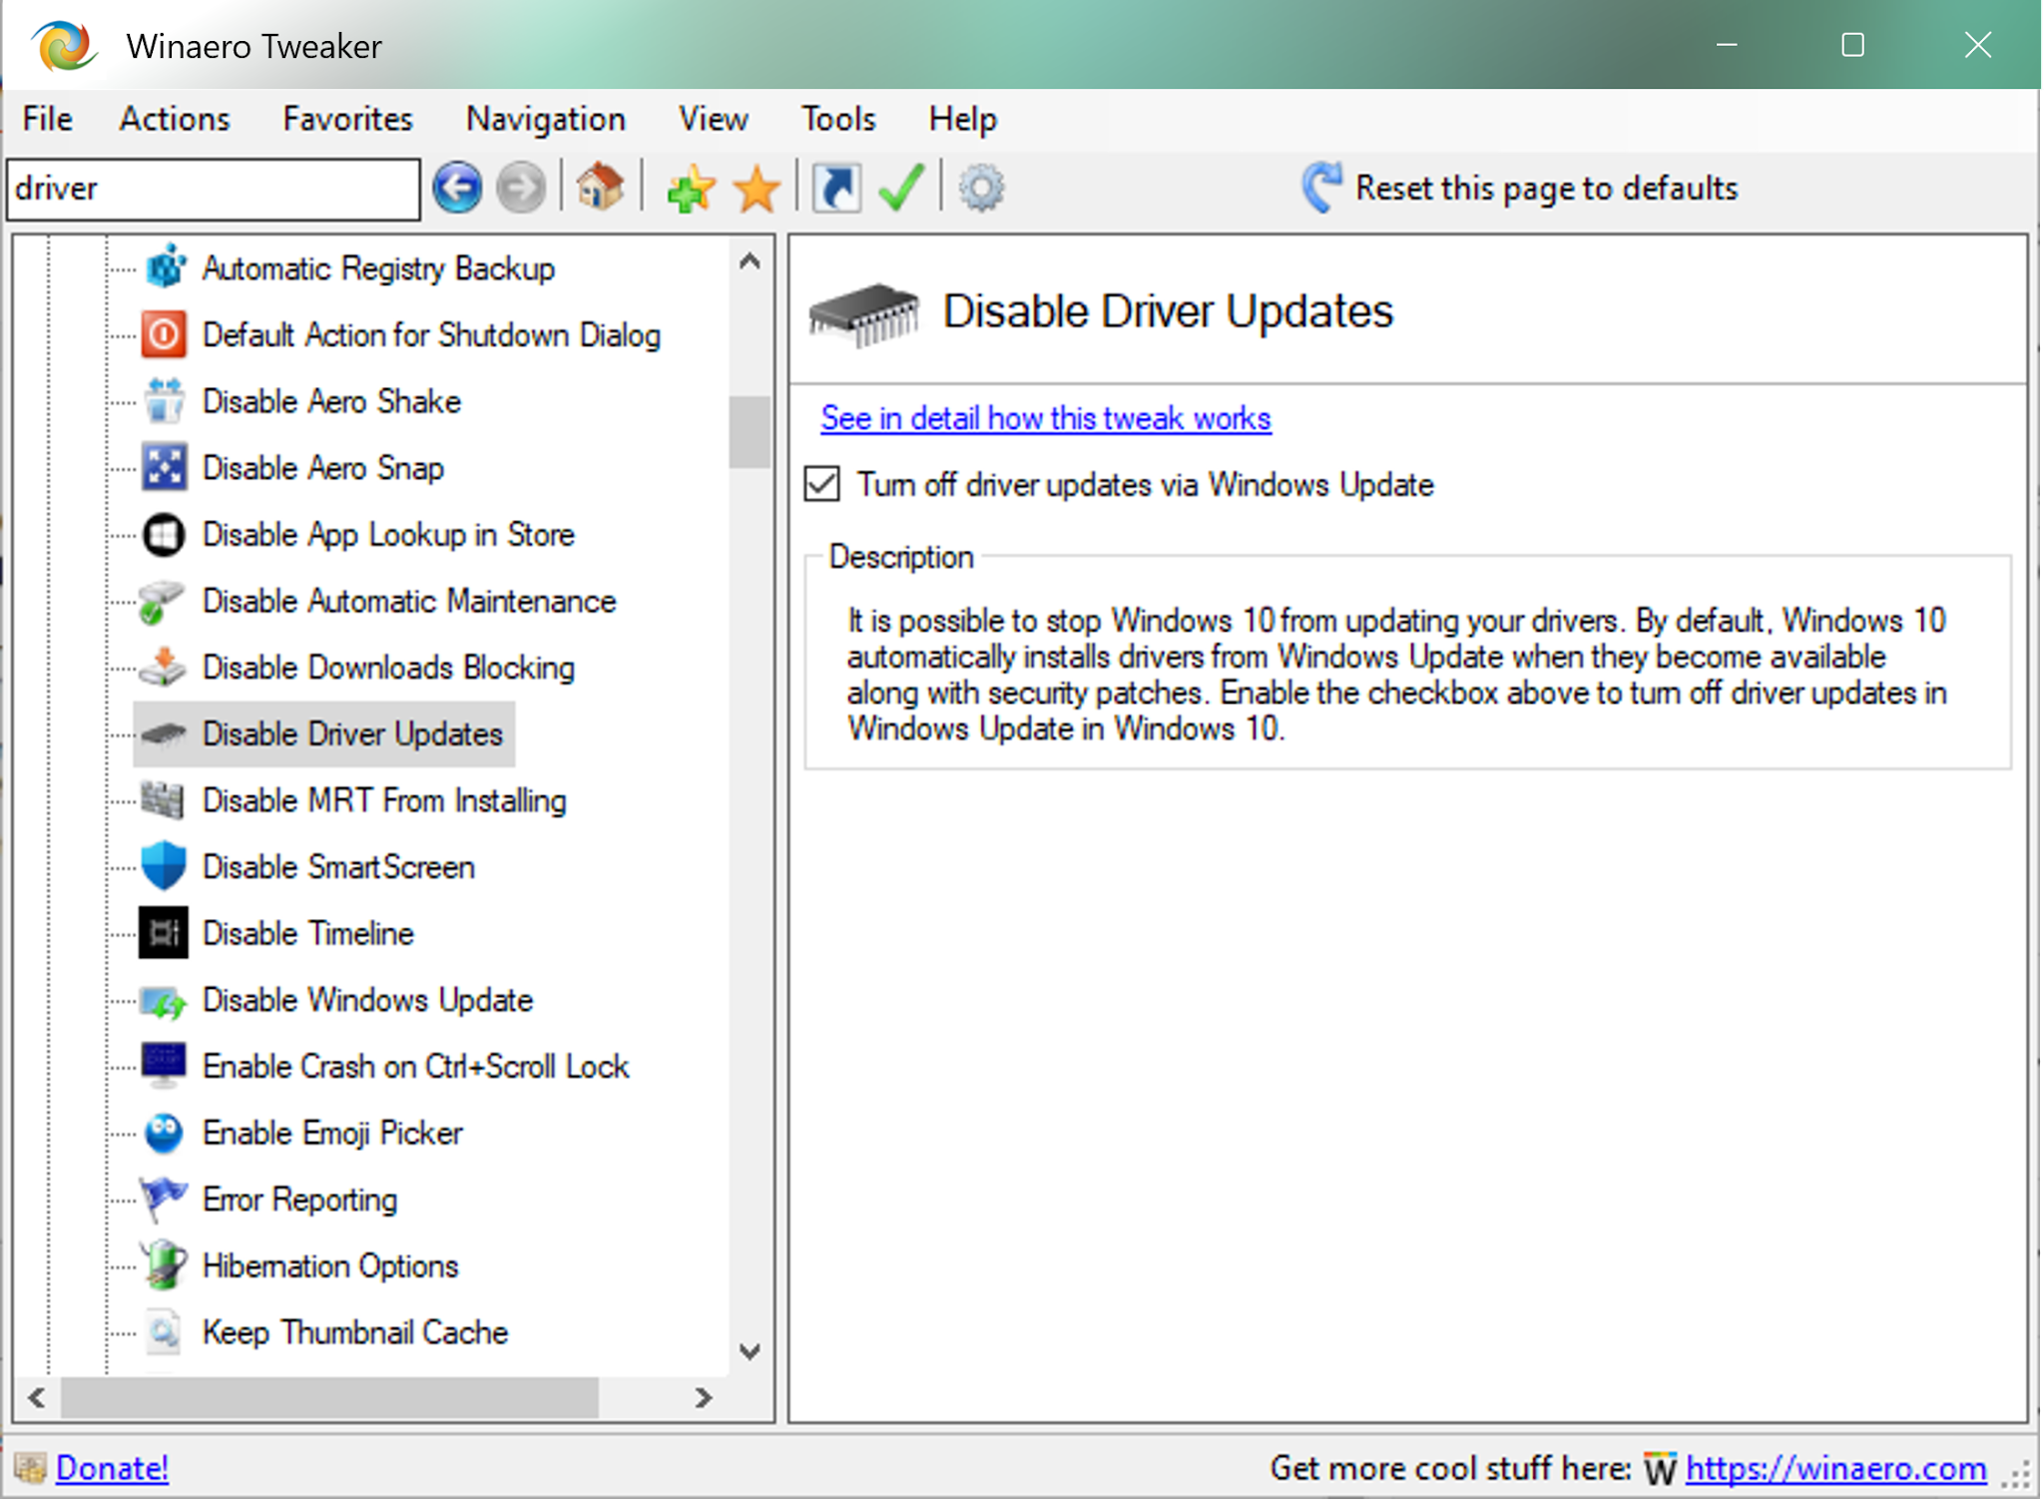Open See in detail how this tweak works link
The width and height of the screenshot is (2044, 1499).
coord(1045,418)
